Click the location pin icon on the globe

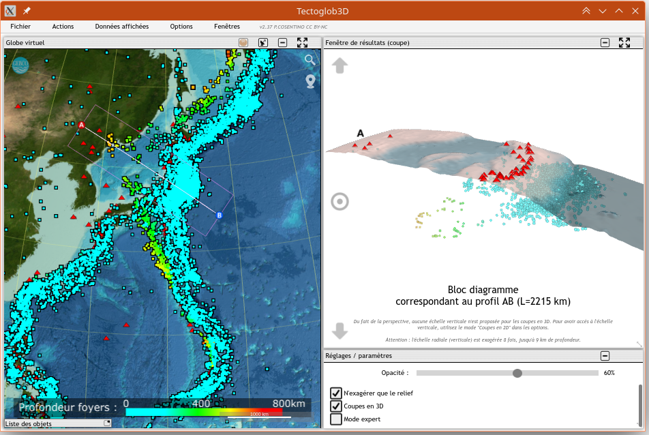pyautogui.click(x=310, y=82)
